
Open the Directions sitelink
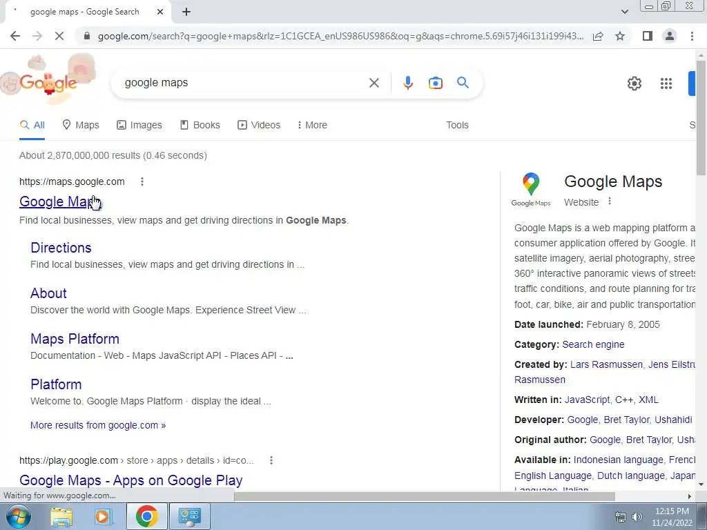tap(61, 248)
